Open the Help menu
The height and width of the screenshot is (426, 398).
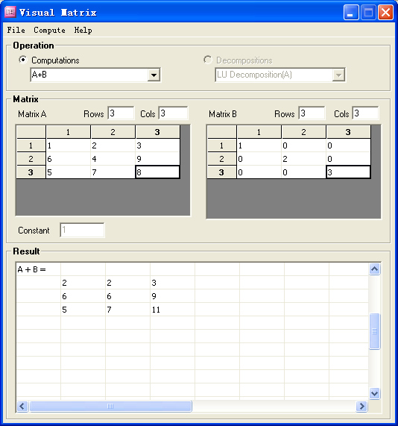(83, 30)
